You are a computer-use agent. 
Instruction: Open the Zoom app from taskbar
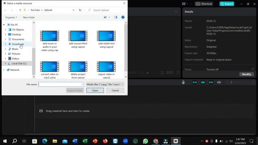tap(125, 141)
